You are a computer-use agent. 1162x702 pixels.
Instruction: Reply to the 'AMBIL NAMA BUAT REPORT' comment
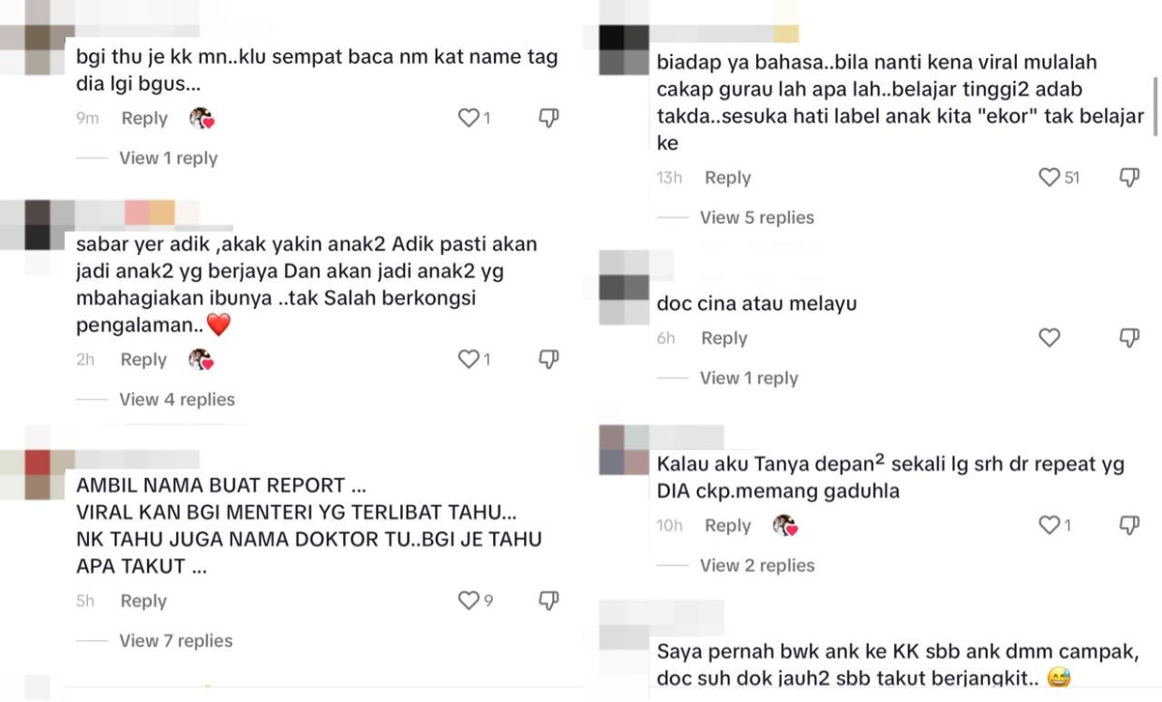pyautogui.click(x=143, y=602)
